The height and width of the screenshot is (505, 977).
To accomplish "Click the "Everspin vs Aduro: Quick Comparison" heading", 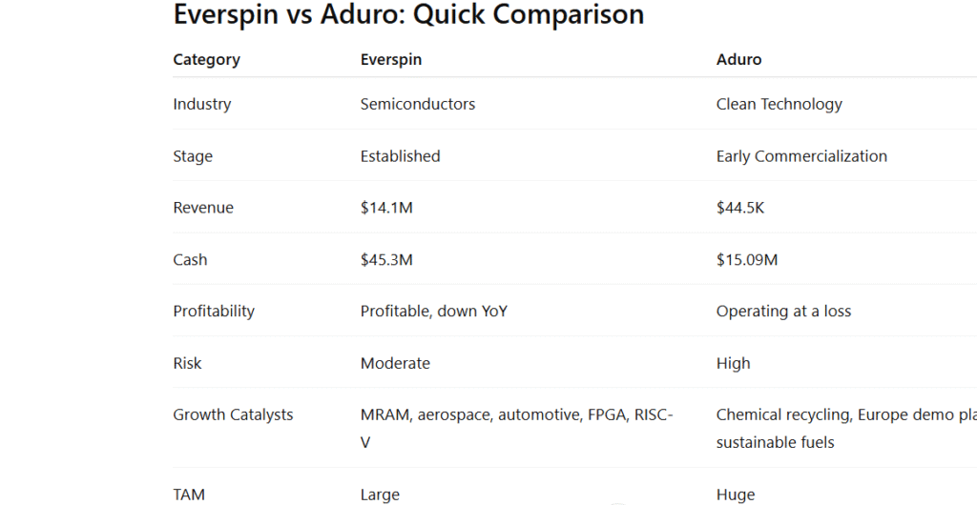I will point(408,15).
